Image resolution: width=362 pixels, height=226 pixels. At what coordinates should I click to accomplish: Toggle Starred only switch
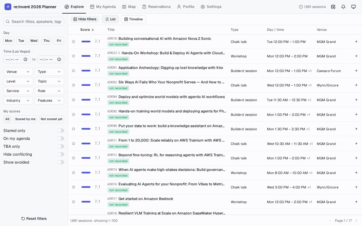tap(61, 131)
